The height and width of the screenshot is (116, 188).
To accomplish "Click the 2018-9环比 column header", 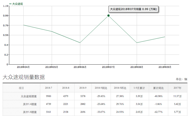I will (x=120, y=88).
